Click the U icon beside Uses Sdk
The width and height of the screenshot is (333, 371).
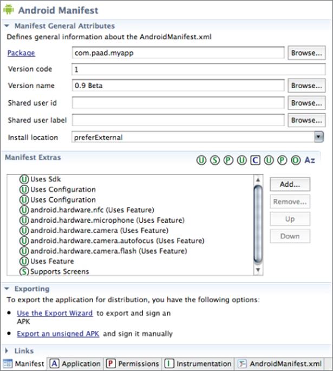[x=24, y=179]
